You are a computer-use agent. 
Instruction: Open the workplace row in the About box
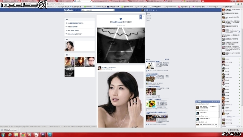(79, 23)
